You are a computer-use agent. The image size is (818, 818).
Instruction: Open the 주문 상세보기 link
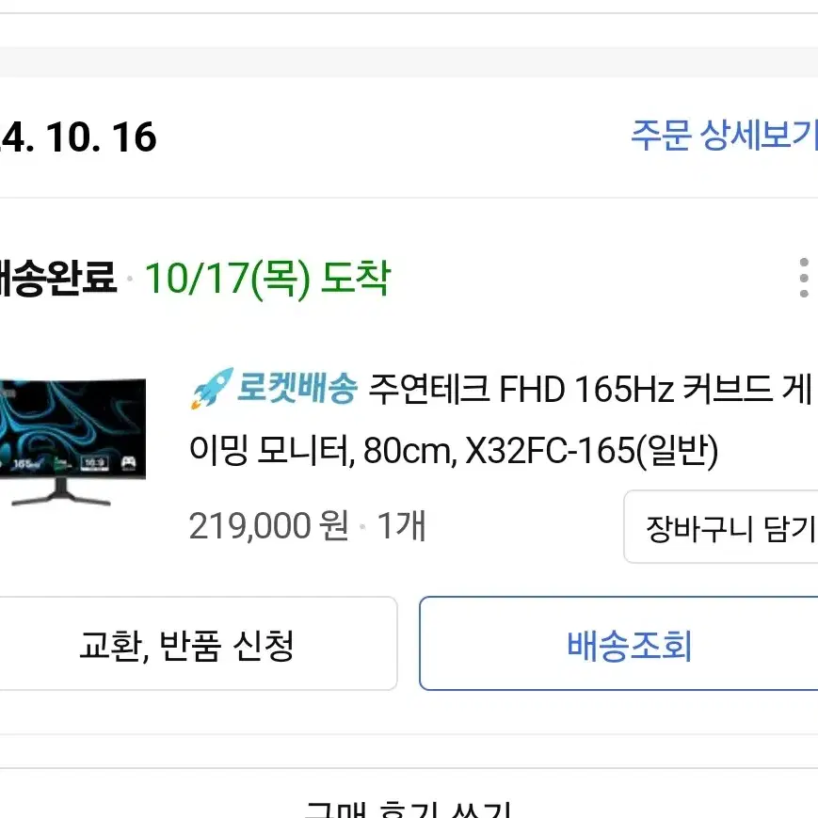point(724,136)
